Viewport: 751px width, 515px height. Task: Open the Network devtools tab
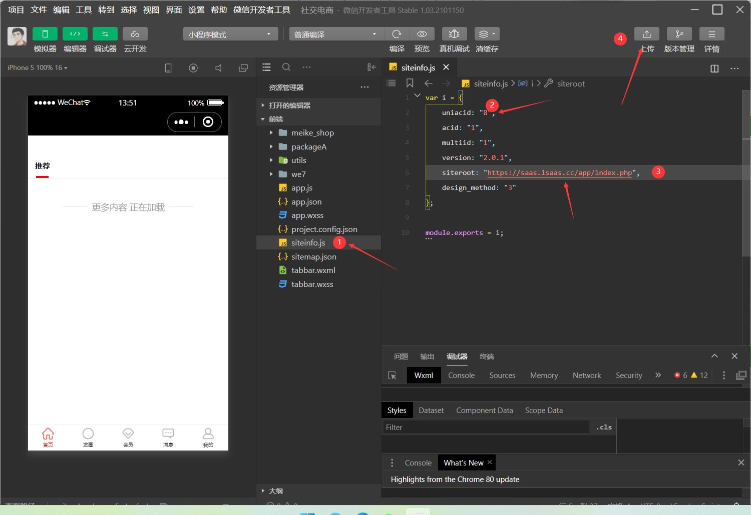pos(587,375)
